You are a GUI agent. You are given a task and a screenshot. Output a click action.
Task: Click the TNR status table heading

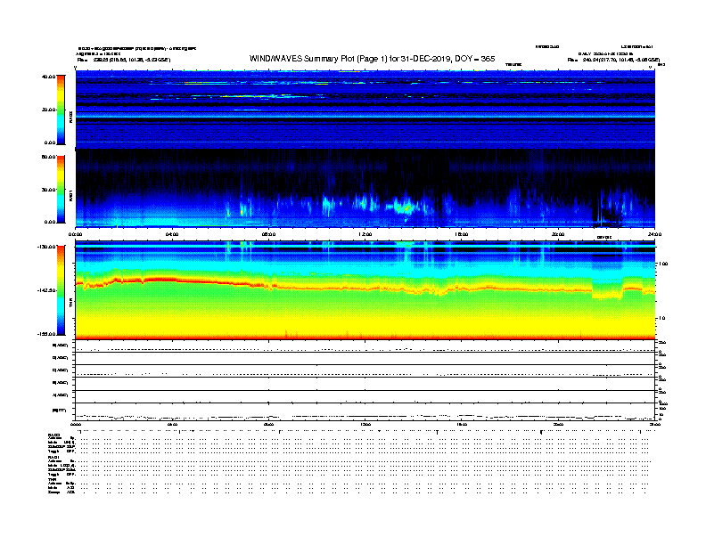[x=52, y=479]
